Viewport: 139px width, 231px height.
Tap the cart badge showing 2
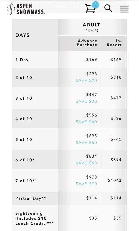[95, 5]
